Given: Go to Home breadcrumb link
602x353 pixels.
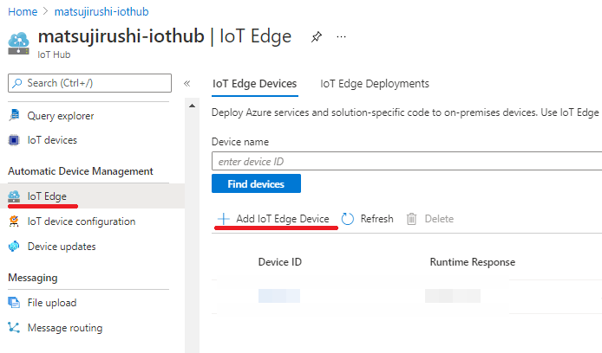Looking at the screenshot, I should 23,12.
